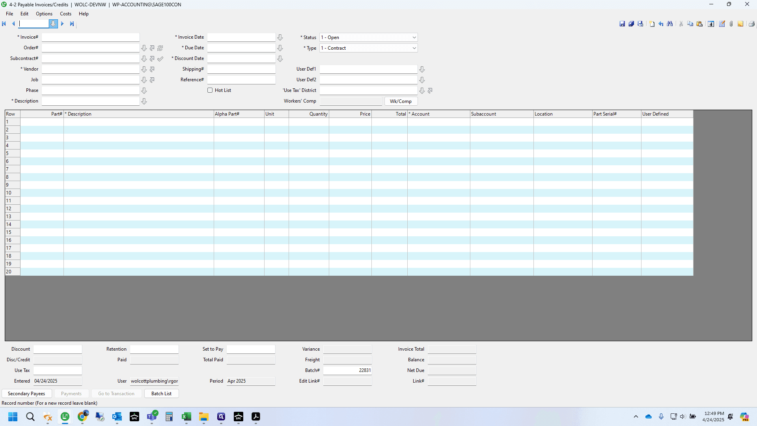Click the paste clipboard icon
757x426 pixels.
point(699,24)
